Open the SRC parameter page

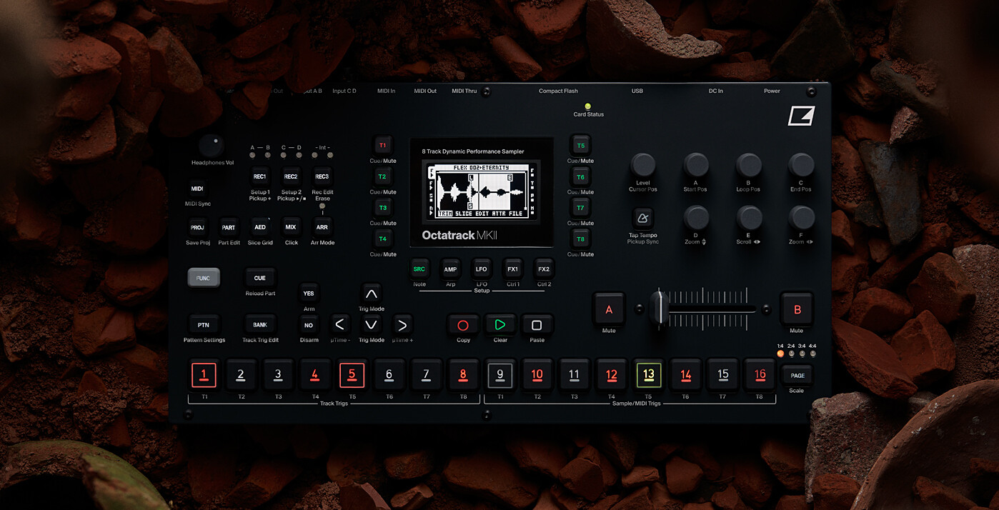coord(419,269)
